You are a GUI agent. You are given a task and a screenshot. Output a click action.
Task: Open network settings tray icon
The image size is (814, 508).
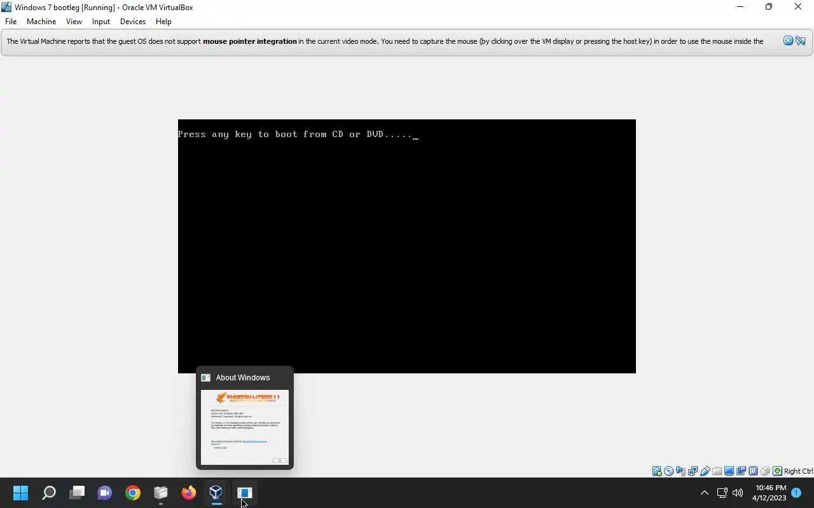pos(722,493)
